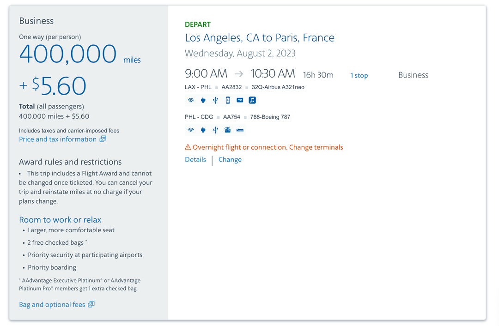Click Change to modify this flight
The height and width of the screenshot is (326, 499).
(x=230, y=159)
